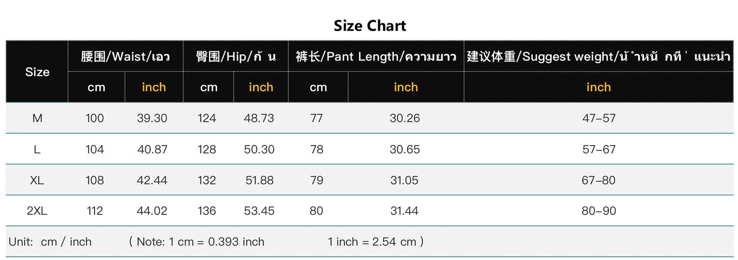Select the Pant Length column header
738x260 pixels.
375,57
